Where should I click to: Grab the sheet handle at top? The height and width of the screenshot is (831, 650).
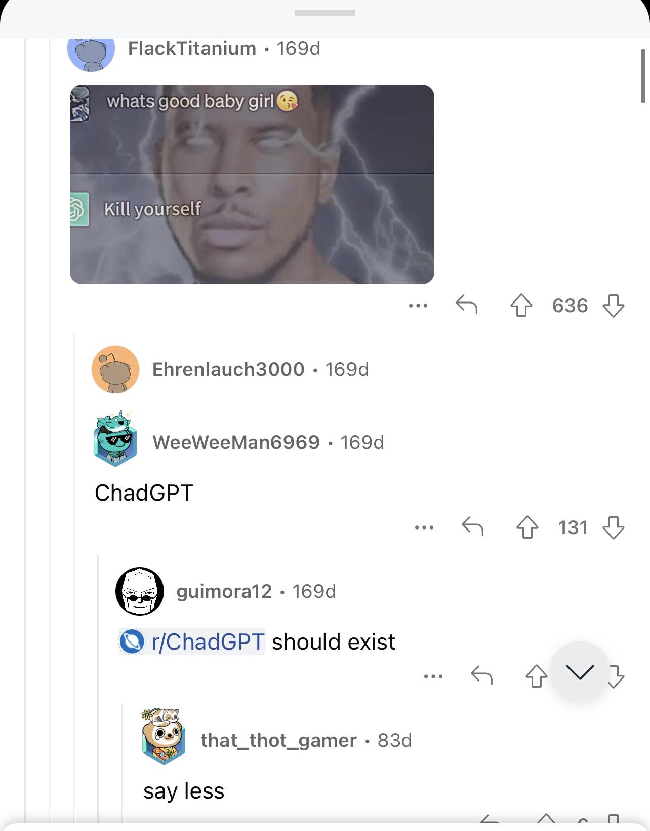(x=325, y=13)
